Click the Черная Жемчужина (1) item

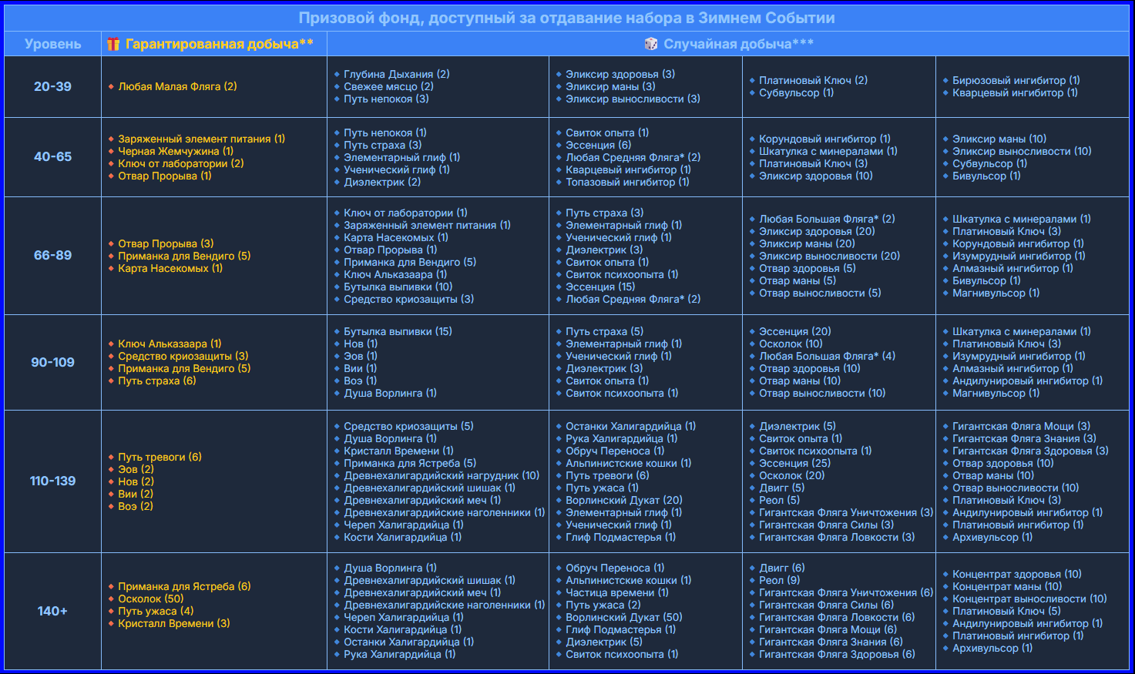point(175,152)
